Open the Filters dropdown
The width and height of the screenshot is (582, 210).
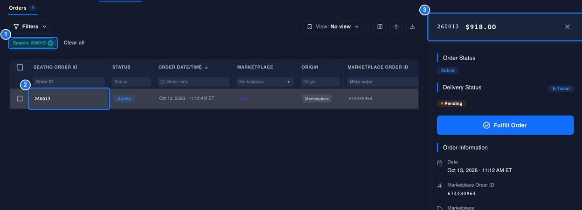(30, 27)
